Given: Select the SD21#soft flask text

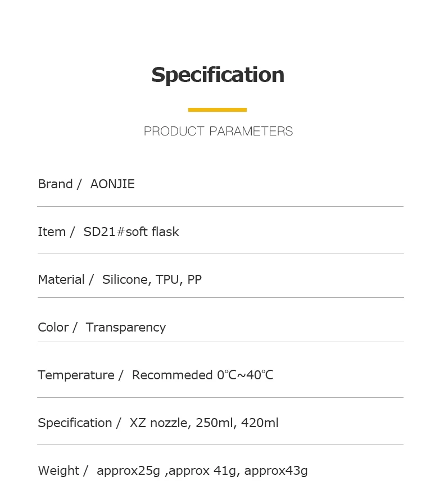Looking at the screenshot, I should 131,232.
